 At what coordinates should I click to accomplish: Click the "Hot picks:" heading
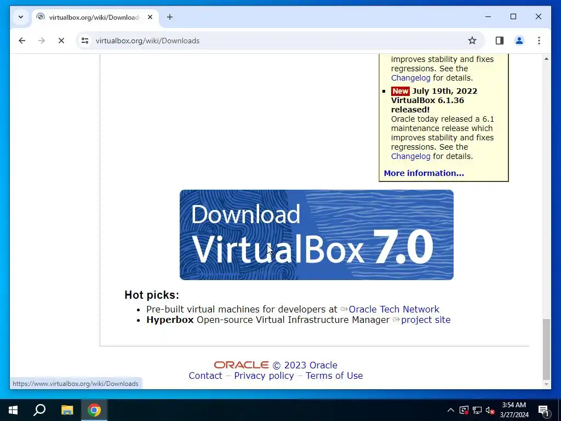pos(152,295)
